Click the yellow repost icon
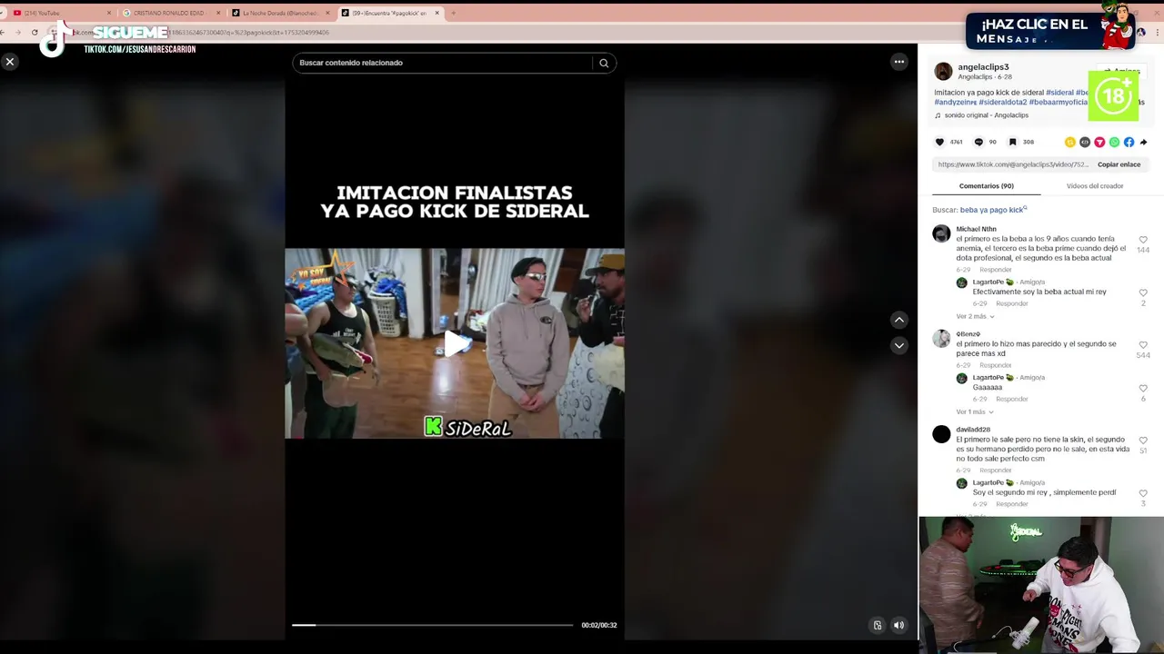 pos(1070,142)
